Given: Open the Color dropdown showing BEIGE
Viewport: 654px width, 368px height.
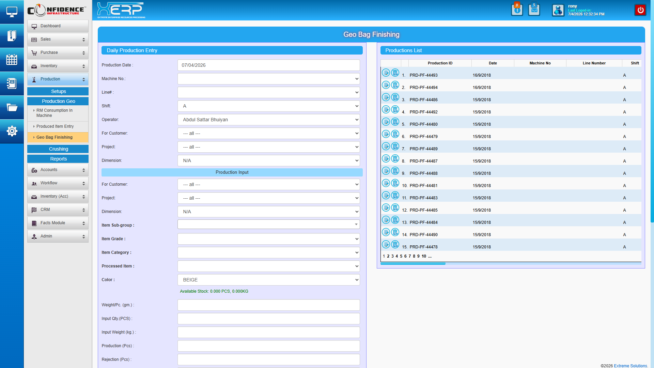Looking at the screenshot, I should [268, 280].
